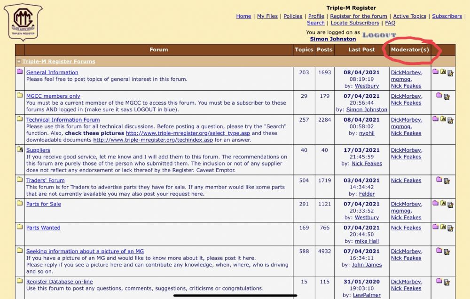View Active Topics

[409, 16]
